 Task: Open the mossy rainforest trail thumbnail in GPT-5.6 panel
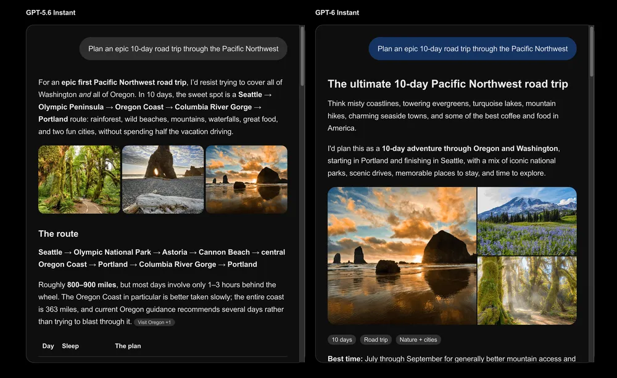pos(79,179)
